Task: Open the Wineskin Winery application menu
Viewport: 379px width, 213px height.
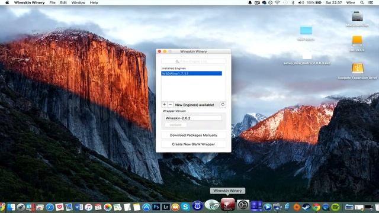Action: (x=29, y=2)
